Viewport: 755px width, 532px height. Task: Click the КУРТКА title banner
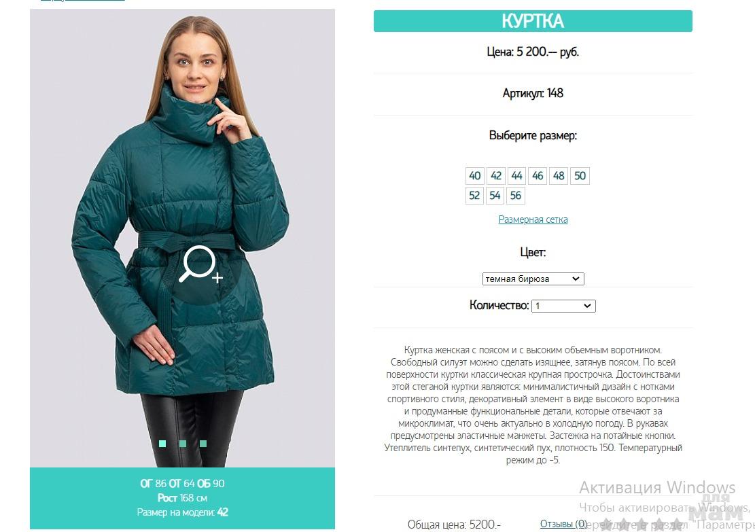click(x=533, y=21)
